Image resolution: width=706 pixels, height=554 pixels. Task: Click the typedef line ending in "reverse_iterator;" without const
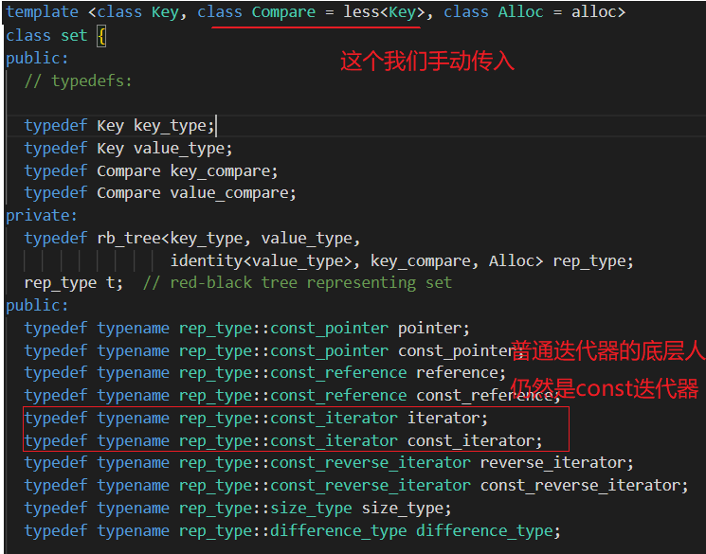coord(329,463)
